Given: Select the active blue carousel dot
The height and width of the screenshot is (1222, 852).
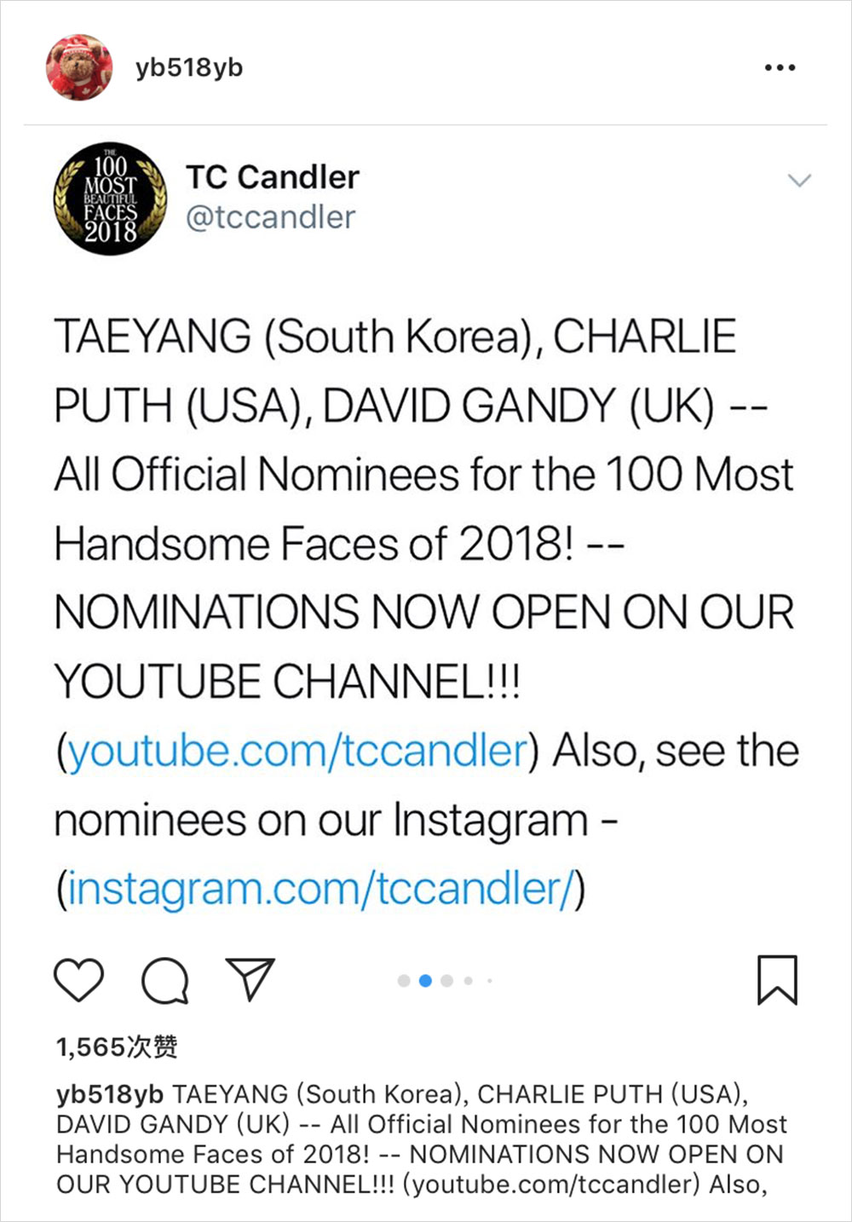Looking at the screenshot, I should click(425, 981).
